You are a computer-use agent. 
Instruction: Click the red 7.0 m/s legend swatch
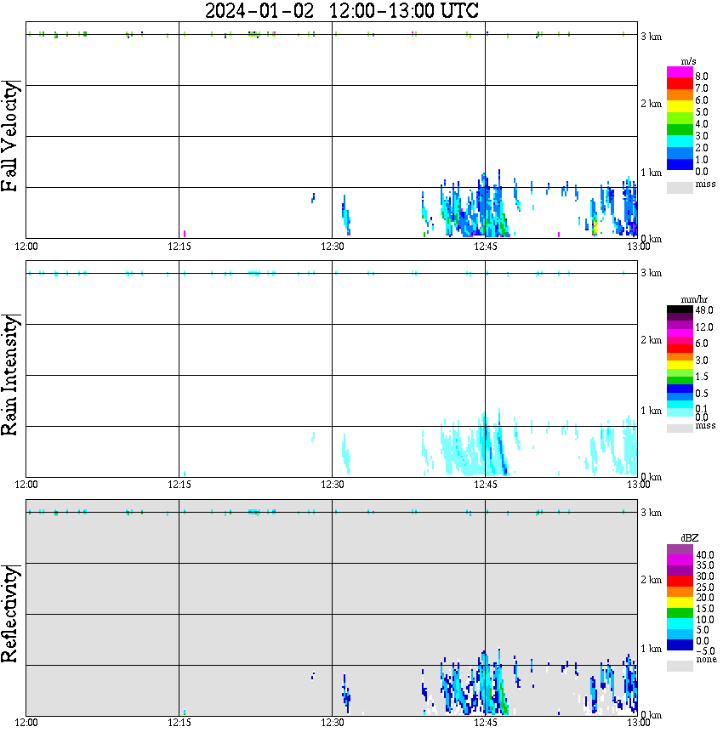point(680,84)
